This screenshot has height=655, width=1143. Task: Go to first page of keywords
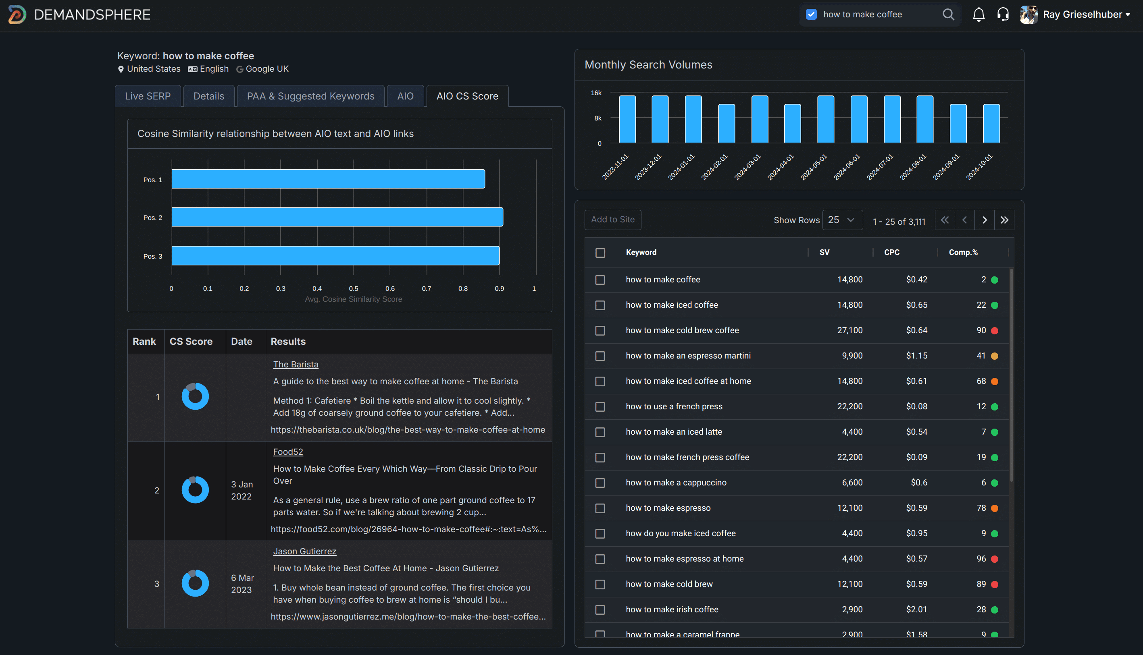(x=945, y=220)
